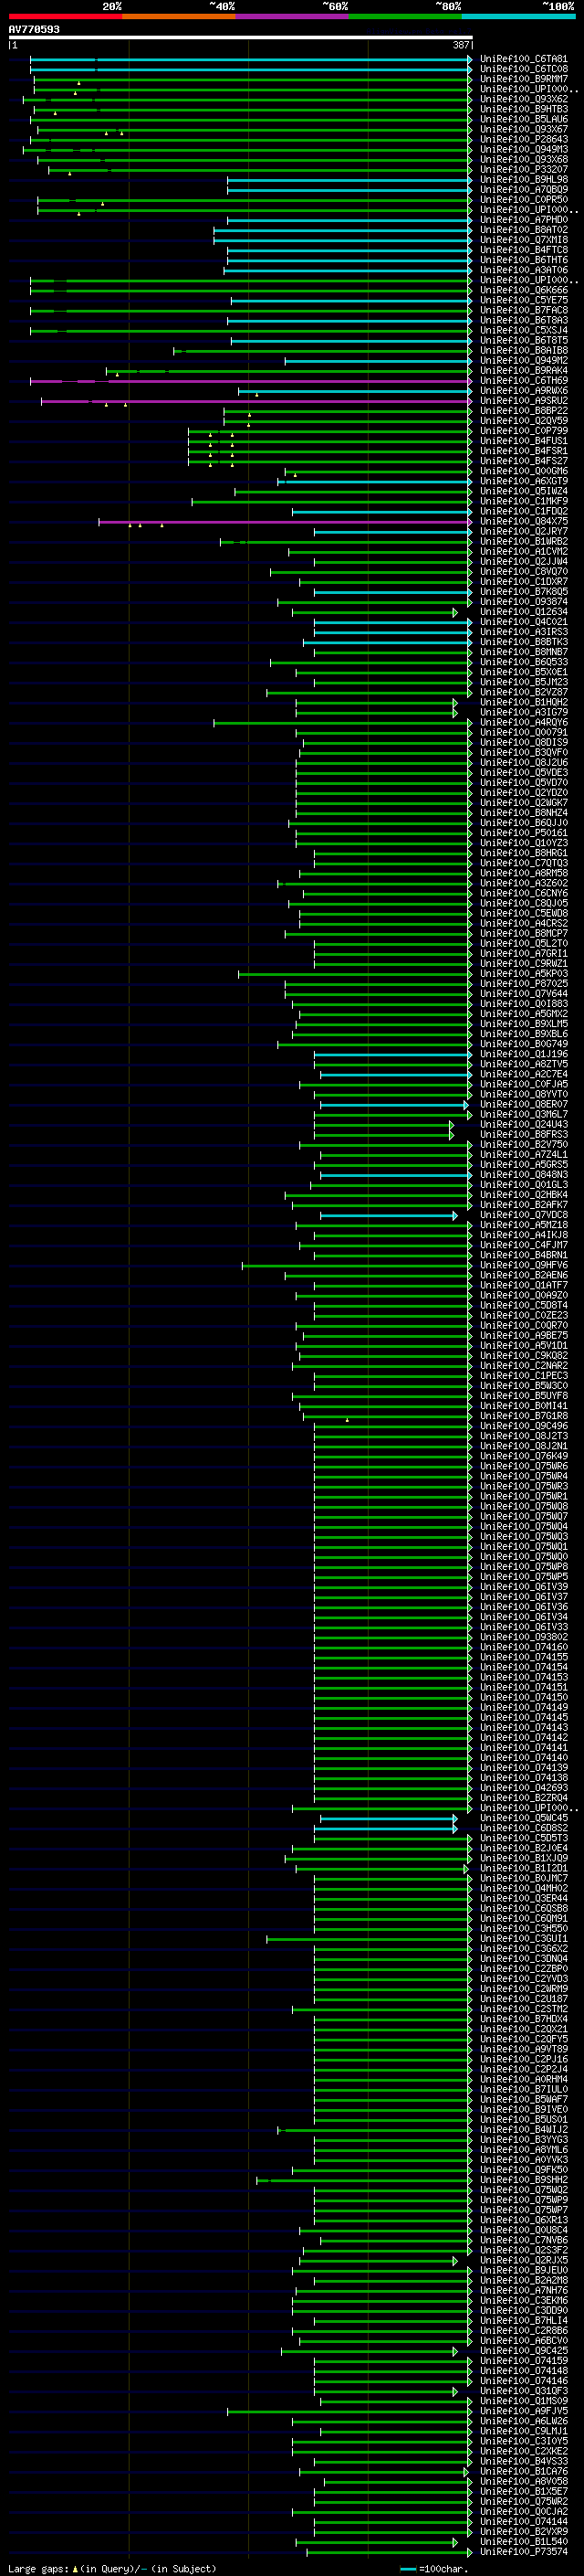
Task: Select the UniRef100_B1CA76 label
Action: [x=524, y=2471]
